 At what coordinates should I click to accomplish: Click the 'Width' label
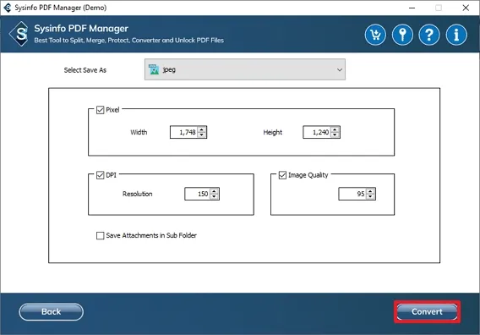(139, 132)
